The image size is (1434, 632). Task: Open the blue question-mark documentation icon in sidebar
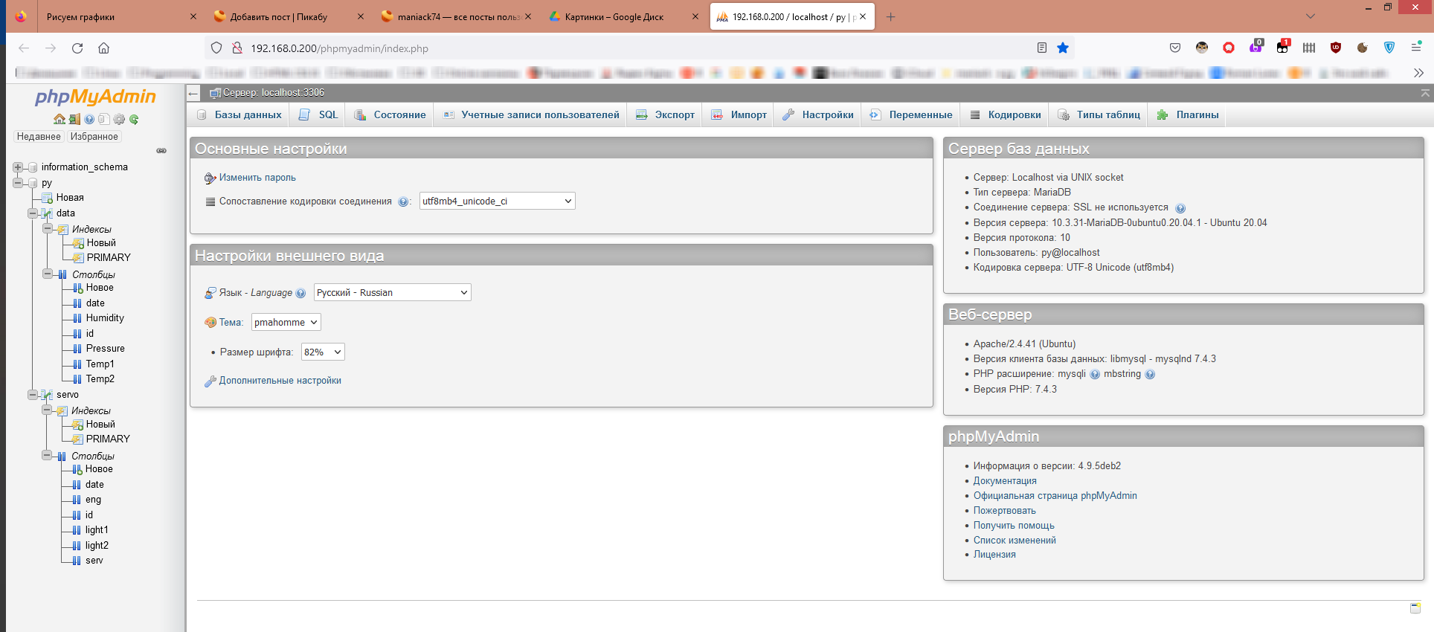(89, 119)
